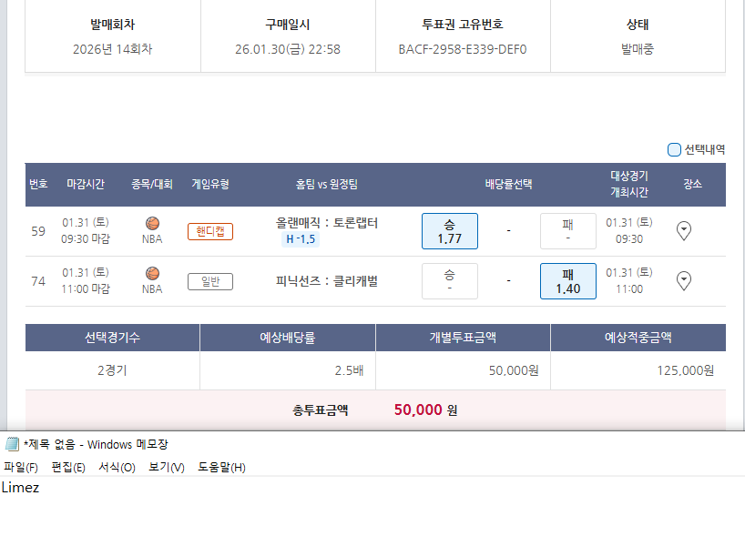The image size is (745, 536).
Task: Click the NBA basketball icon for match 74
Action: click(x=152, y=273)
